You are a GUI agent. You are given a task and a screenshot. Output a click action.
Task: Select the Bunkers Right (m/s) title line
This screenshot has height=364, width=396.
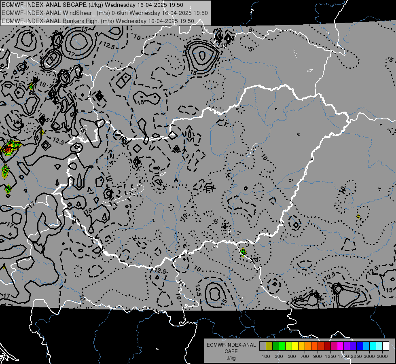point(98,21)
